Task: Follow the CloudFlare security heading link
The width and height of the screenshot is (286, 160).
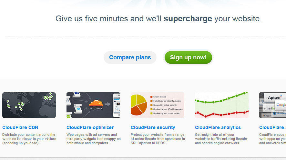Action: pos(153,127)
